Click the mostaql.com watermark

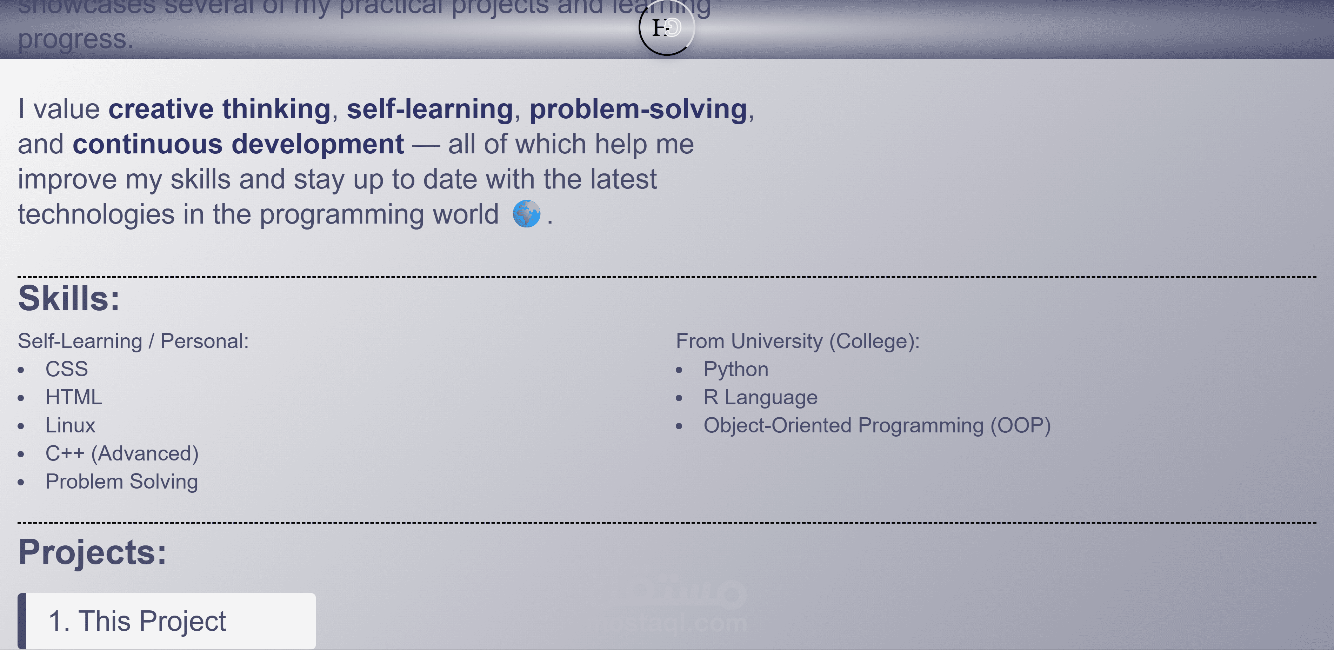(x=668, y=606)
